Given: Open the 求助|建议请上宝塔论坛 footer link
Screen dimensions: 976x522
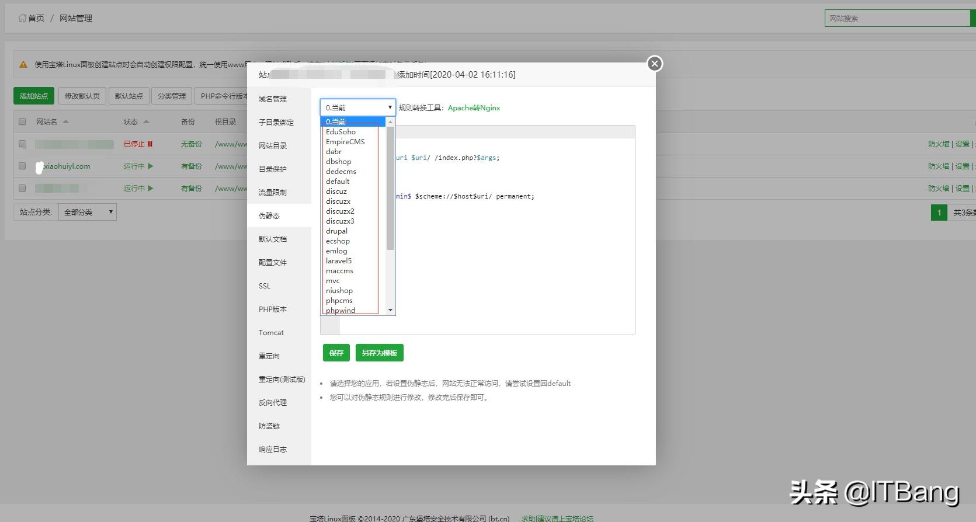Looking at the screenshot, I should pos(557,518).
